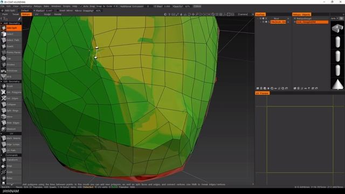Toggle visibility of the selected retopo group
345x194 pixels.
(x=295, y=22)
